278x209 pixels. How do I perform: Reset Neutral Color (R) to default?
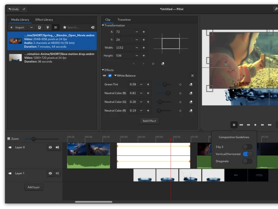tap(191, 110)
